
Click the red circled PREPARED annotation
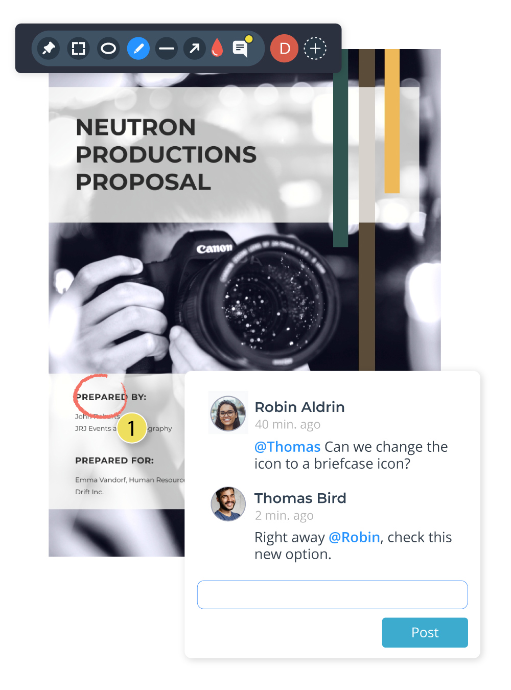pyautogui.click(x=100, y=397)
